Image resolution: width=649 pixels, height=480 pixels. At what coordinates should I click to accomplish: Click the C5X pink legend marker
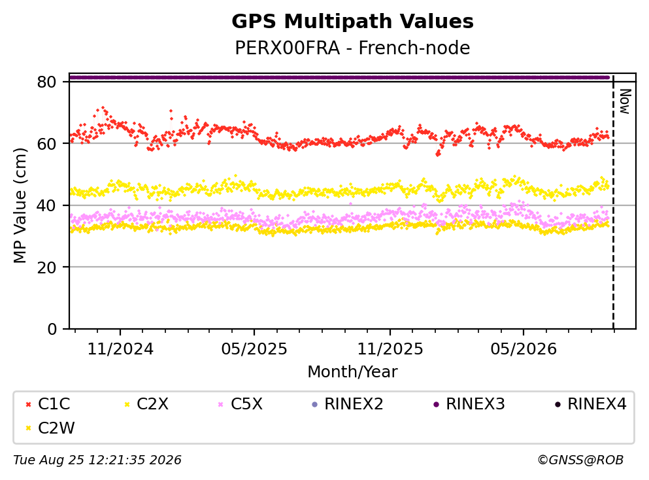click(221, 405)
